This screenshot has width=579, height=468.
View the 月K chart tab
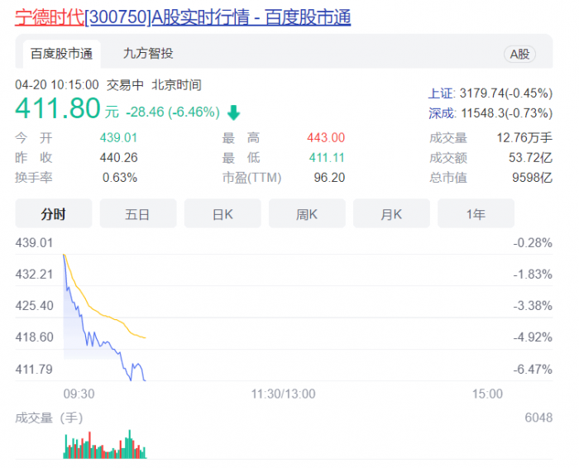pos(391,213)
